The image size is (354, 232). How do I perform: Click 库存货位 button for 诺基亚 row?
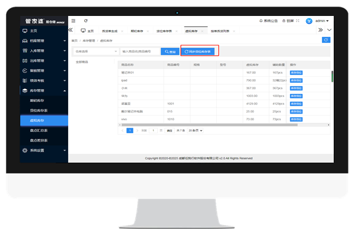point(296,104)
